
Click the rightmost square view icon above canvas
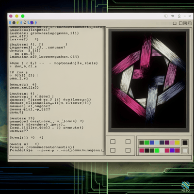[190, 23]
